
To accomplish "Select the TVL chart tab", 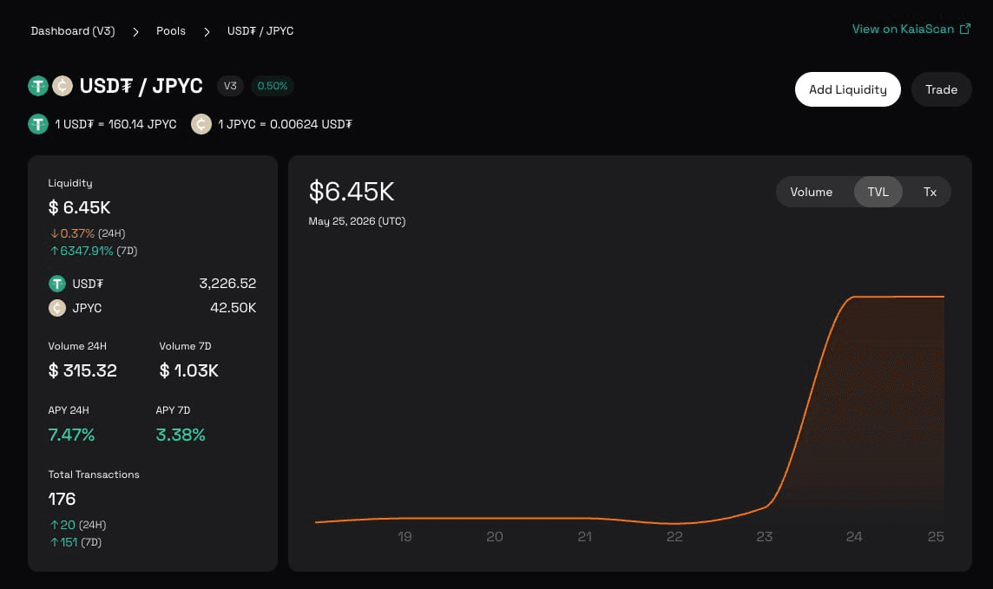I will (x=878, y=192).
